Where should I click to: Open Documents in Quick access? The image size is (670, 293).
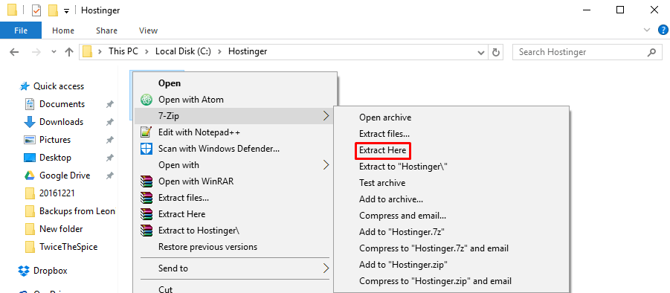click(62, 104)
